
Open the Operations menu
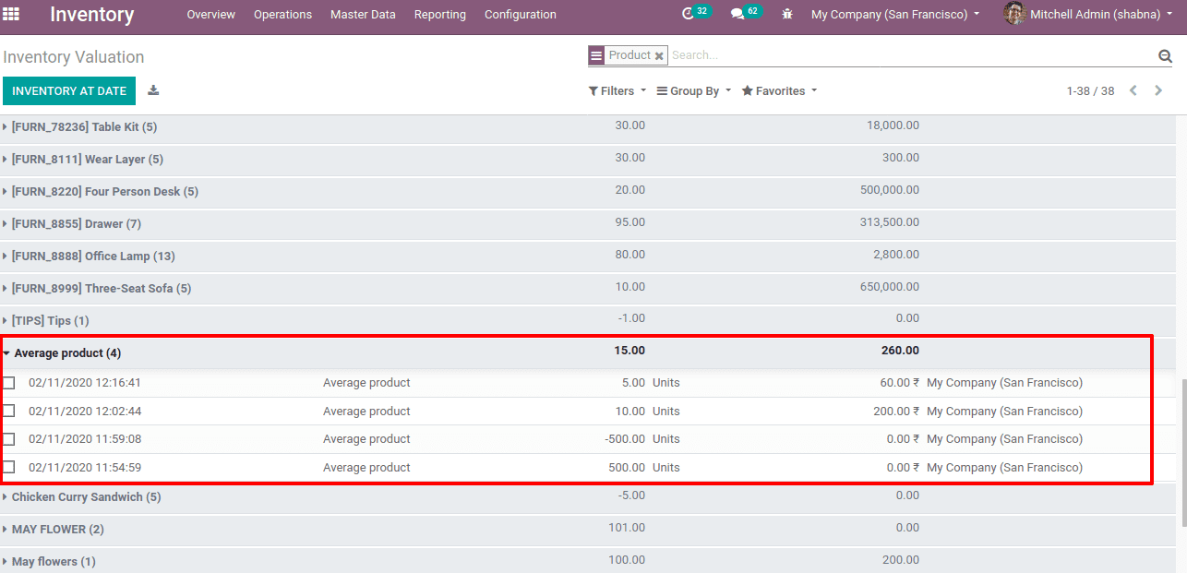[x=282, y=15]
